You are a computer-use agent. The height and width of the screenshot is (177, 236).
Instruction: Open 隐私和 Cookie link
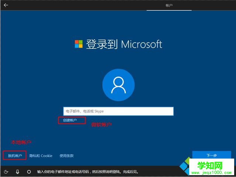(x=41, y=156)
